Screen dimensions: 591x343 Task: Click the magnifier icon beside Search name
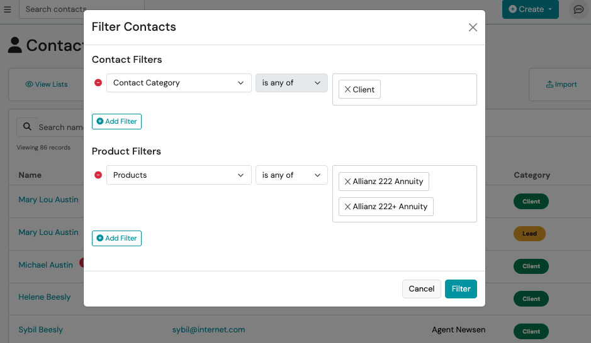coord(27,127)
